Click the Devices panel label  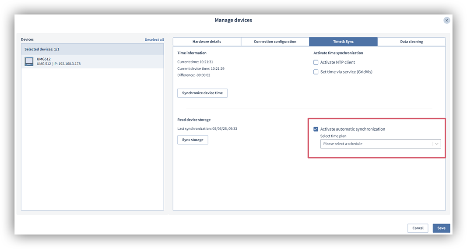[27, 39]
